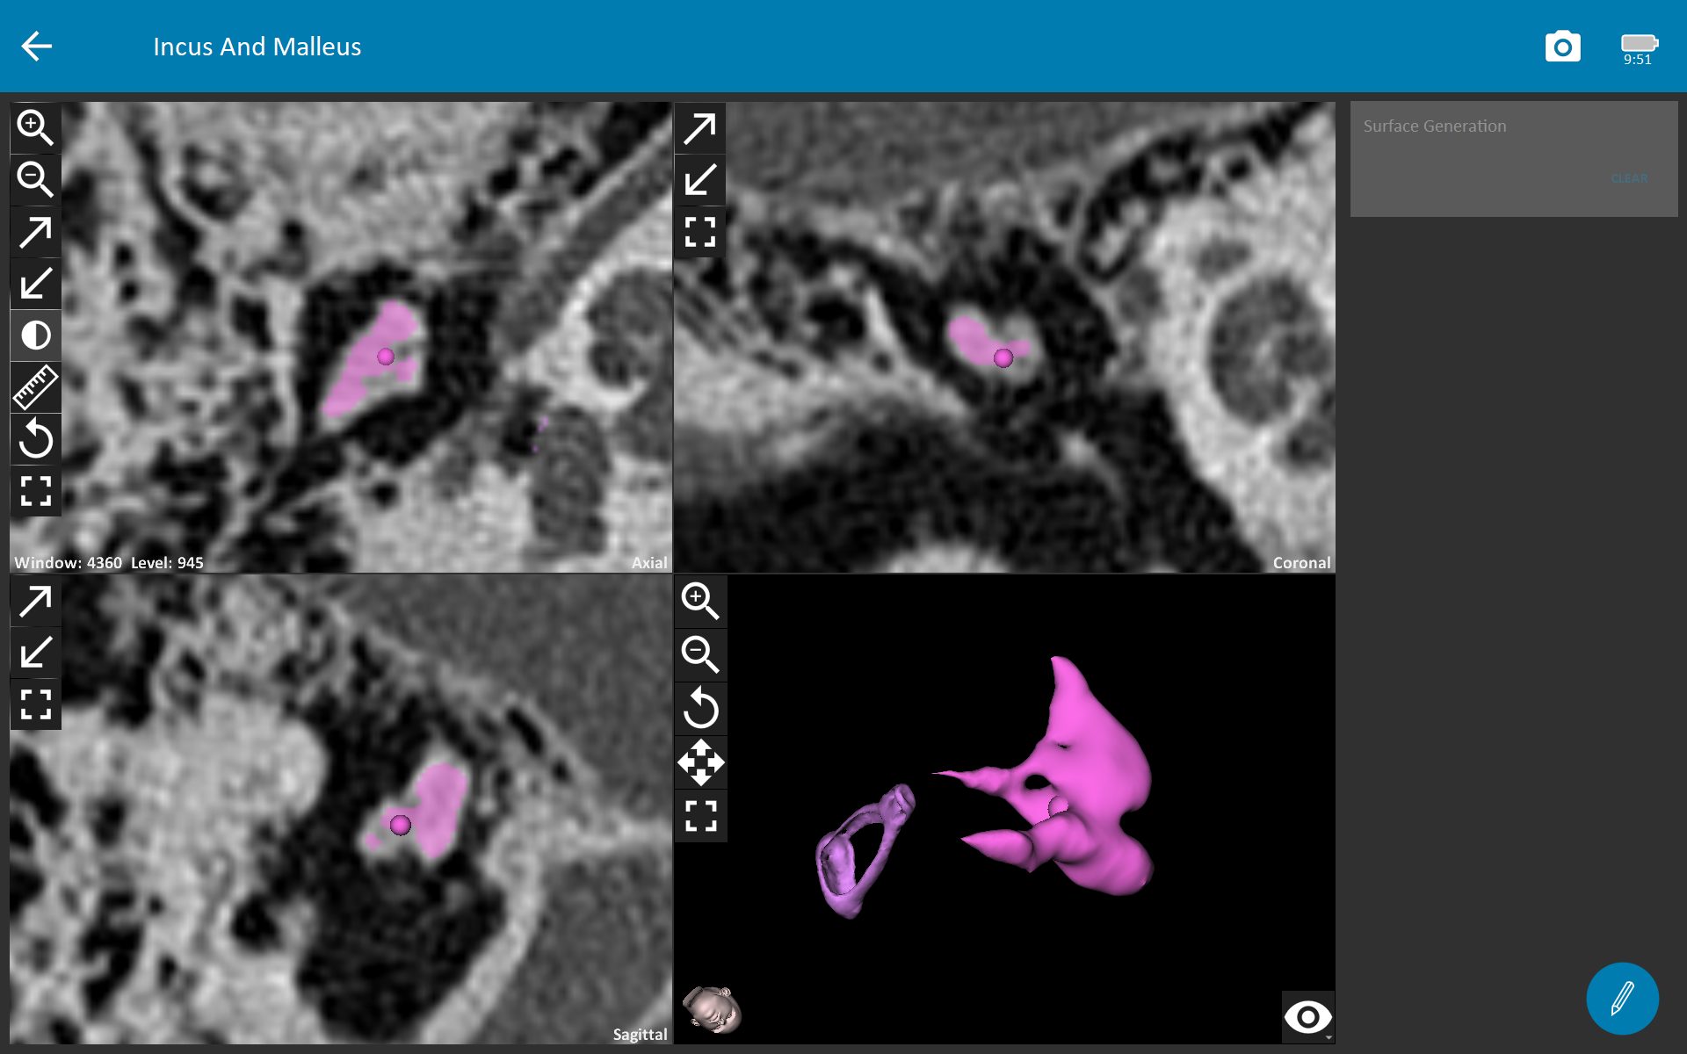1687x1054 pixels.
Task: Open the pencil edit floating button
Action: (1622, 999)
